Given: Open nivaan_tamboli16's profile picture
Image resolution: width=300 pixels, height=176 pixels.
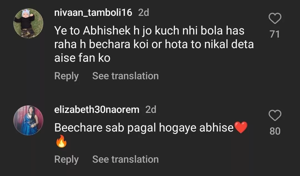Looking at the screenshot, I should [x=28, y=23].
